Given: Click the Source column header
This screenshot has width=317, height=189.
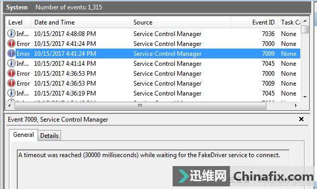Looking at the screenshot, I should click(x=180, y=22).
